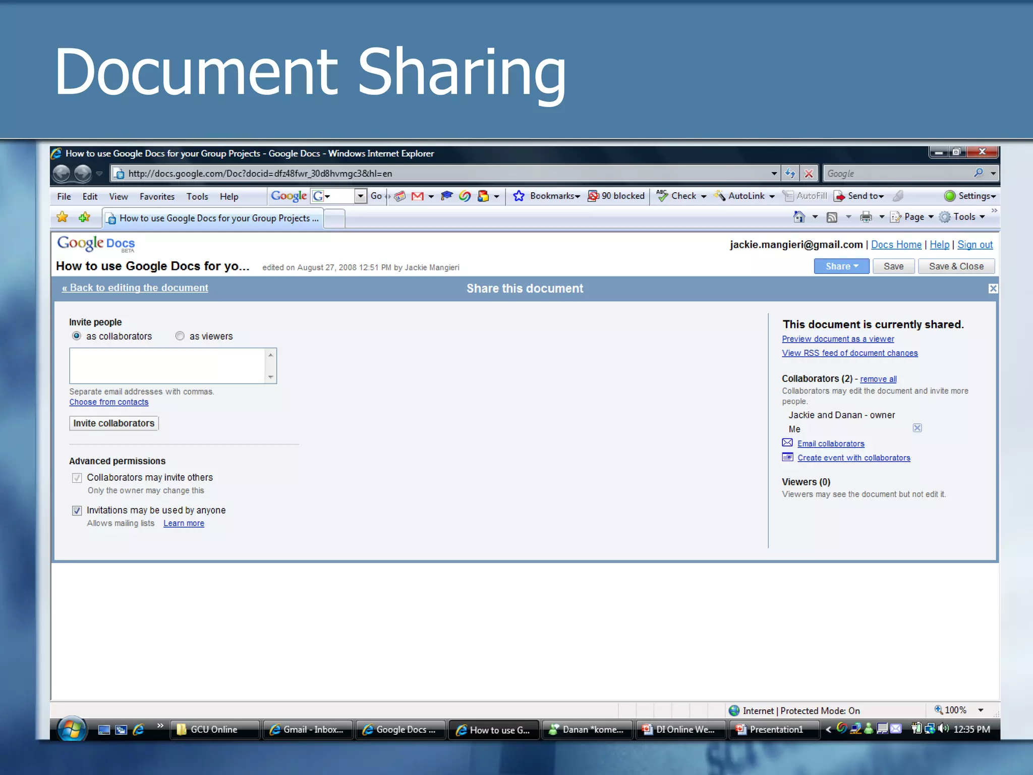Image resolution: width=1033 pixels, height=775 pixels.
Task: Open the Help menu in menu bar
Action: pyautogui.click(x=229, y=197)
